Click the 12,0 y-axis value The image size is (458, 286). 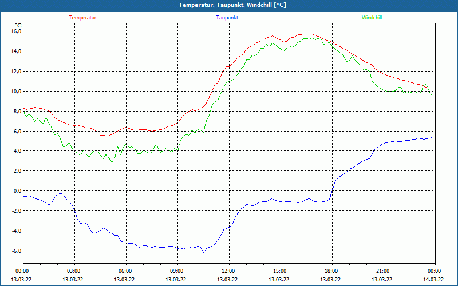(x=17, y=71)
